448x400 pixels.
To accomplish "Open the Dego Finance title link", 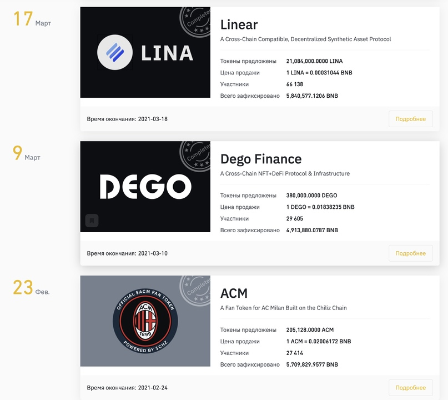I will point(261,159).
